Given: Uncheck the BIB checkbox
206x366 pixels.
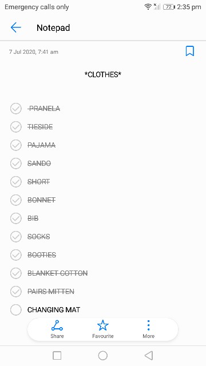Looking at the screenshot, I should click(x=16, y=218).
